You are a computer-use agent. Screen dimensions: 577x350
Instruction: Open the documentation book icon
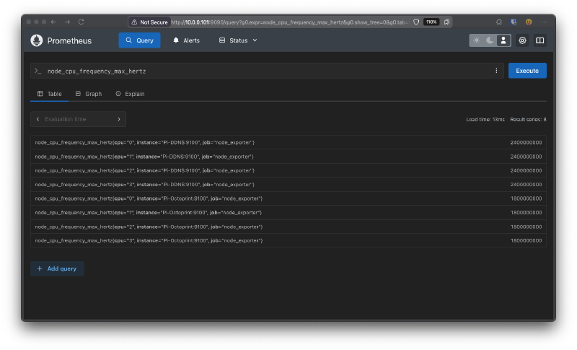[x=539, y=40]
